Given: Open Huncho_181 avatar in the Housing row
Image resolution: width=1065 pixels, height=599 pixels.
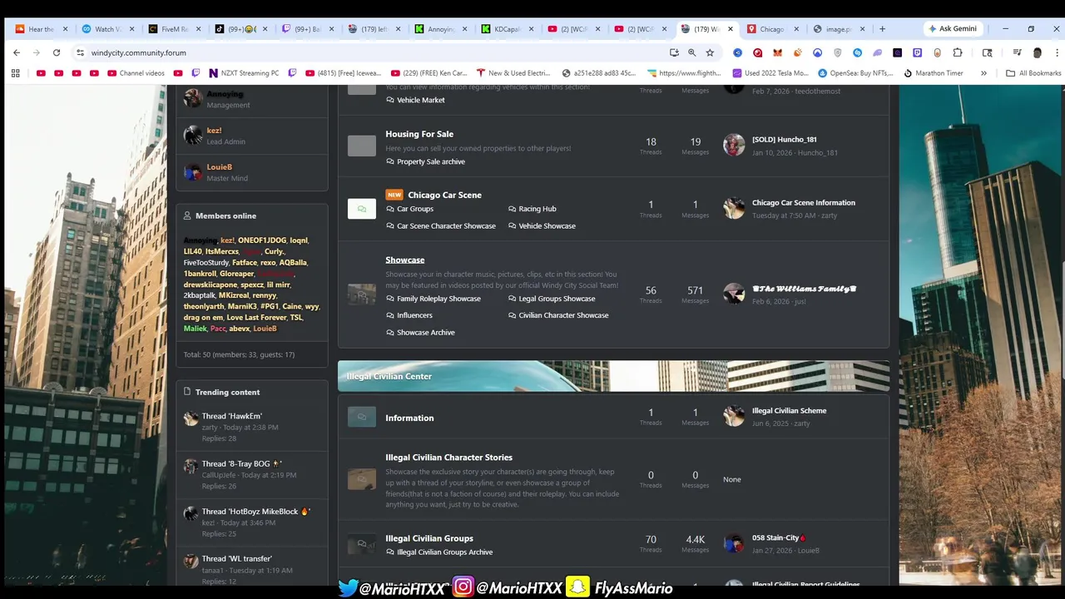Looking at the screenshot, I should [734, 145].
